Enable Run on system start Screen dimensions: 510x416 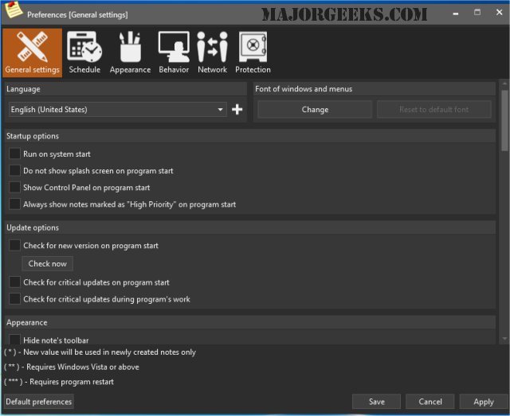point(14,154)
